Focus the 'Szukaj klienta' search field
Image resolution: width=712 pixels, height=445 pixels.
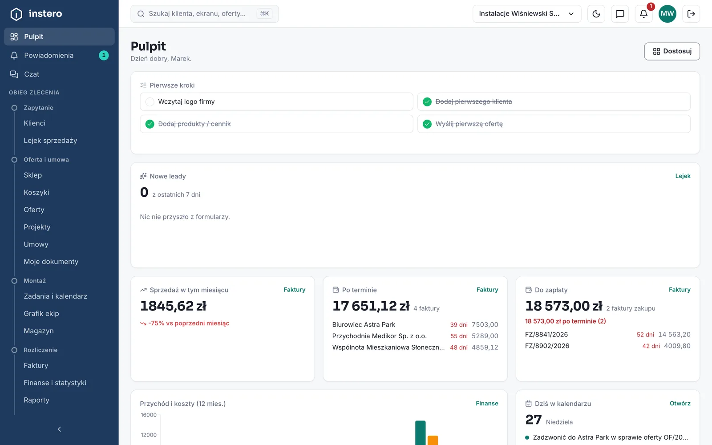205,14
